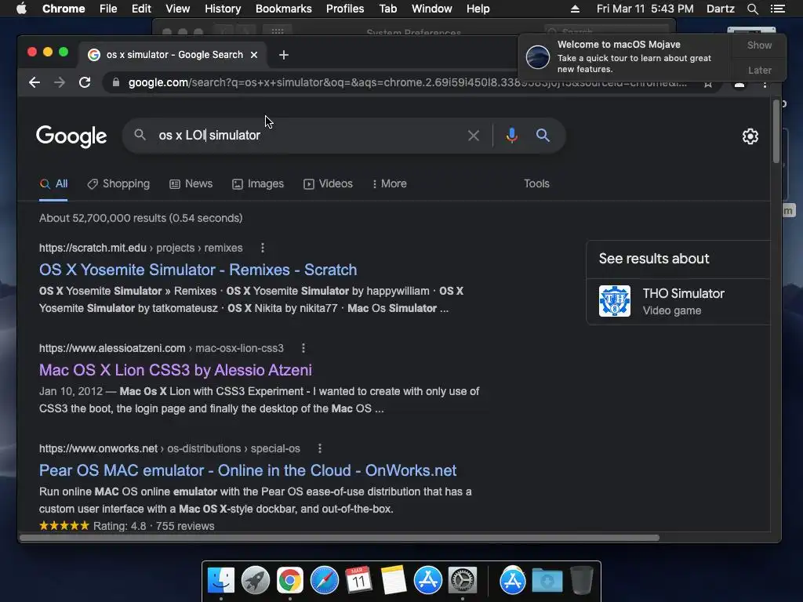
Task: Close the os x simulator tab
Action: click(254, 55)
